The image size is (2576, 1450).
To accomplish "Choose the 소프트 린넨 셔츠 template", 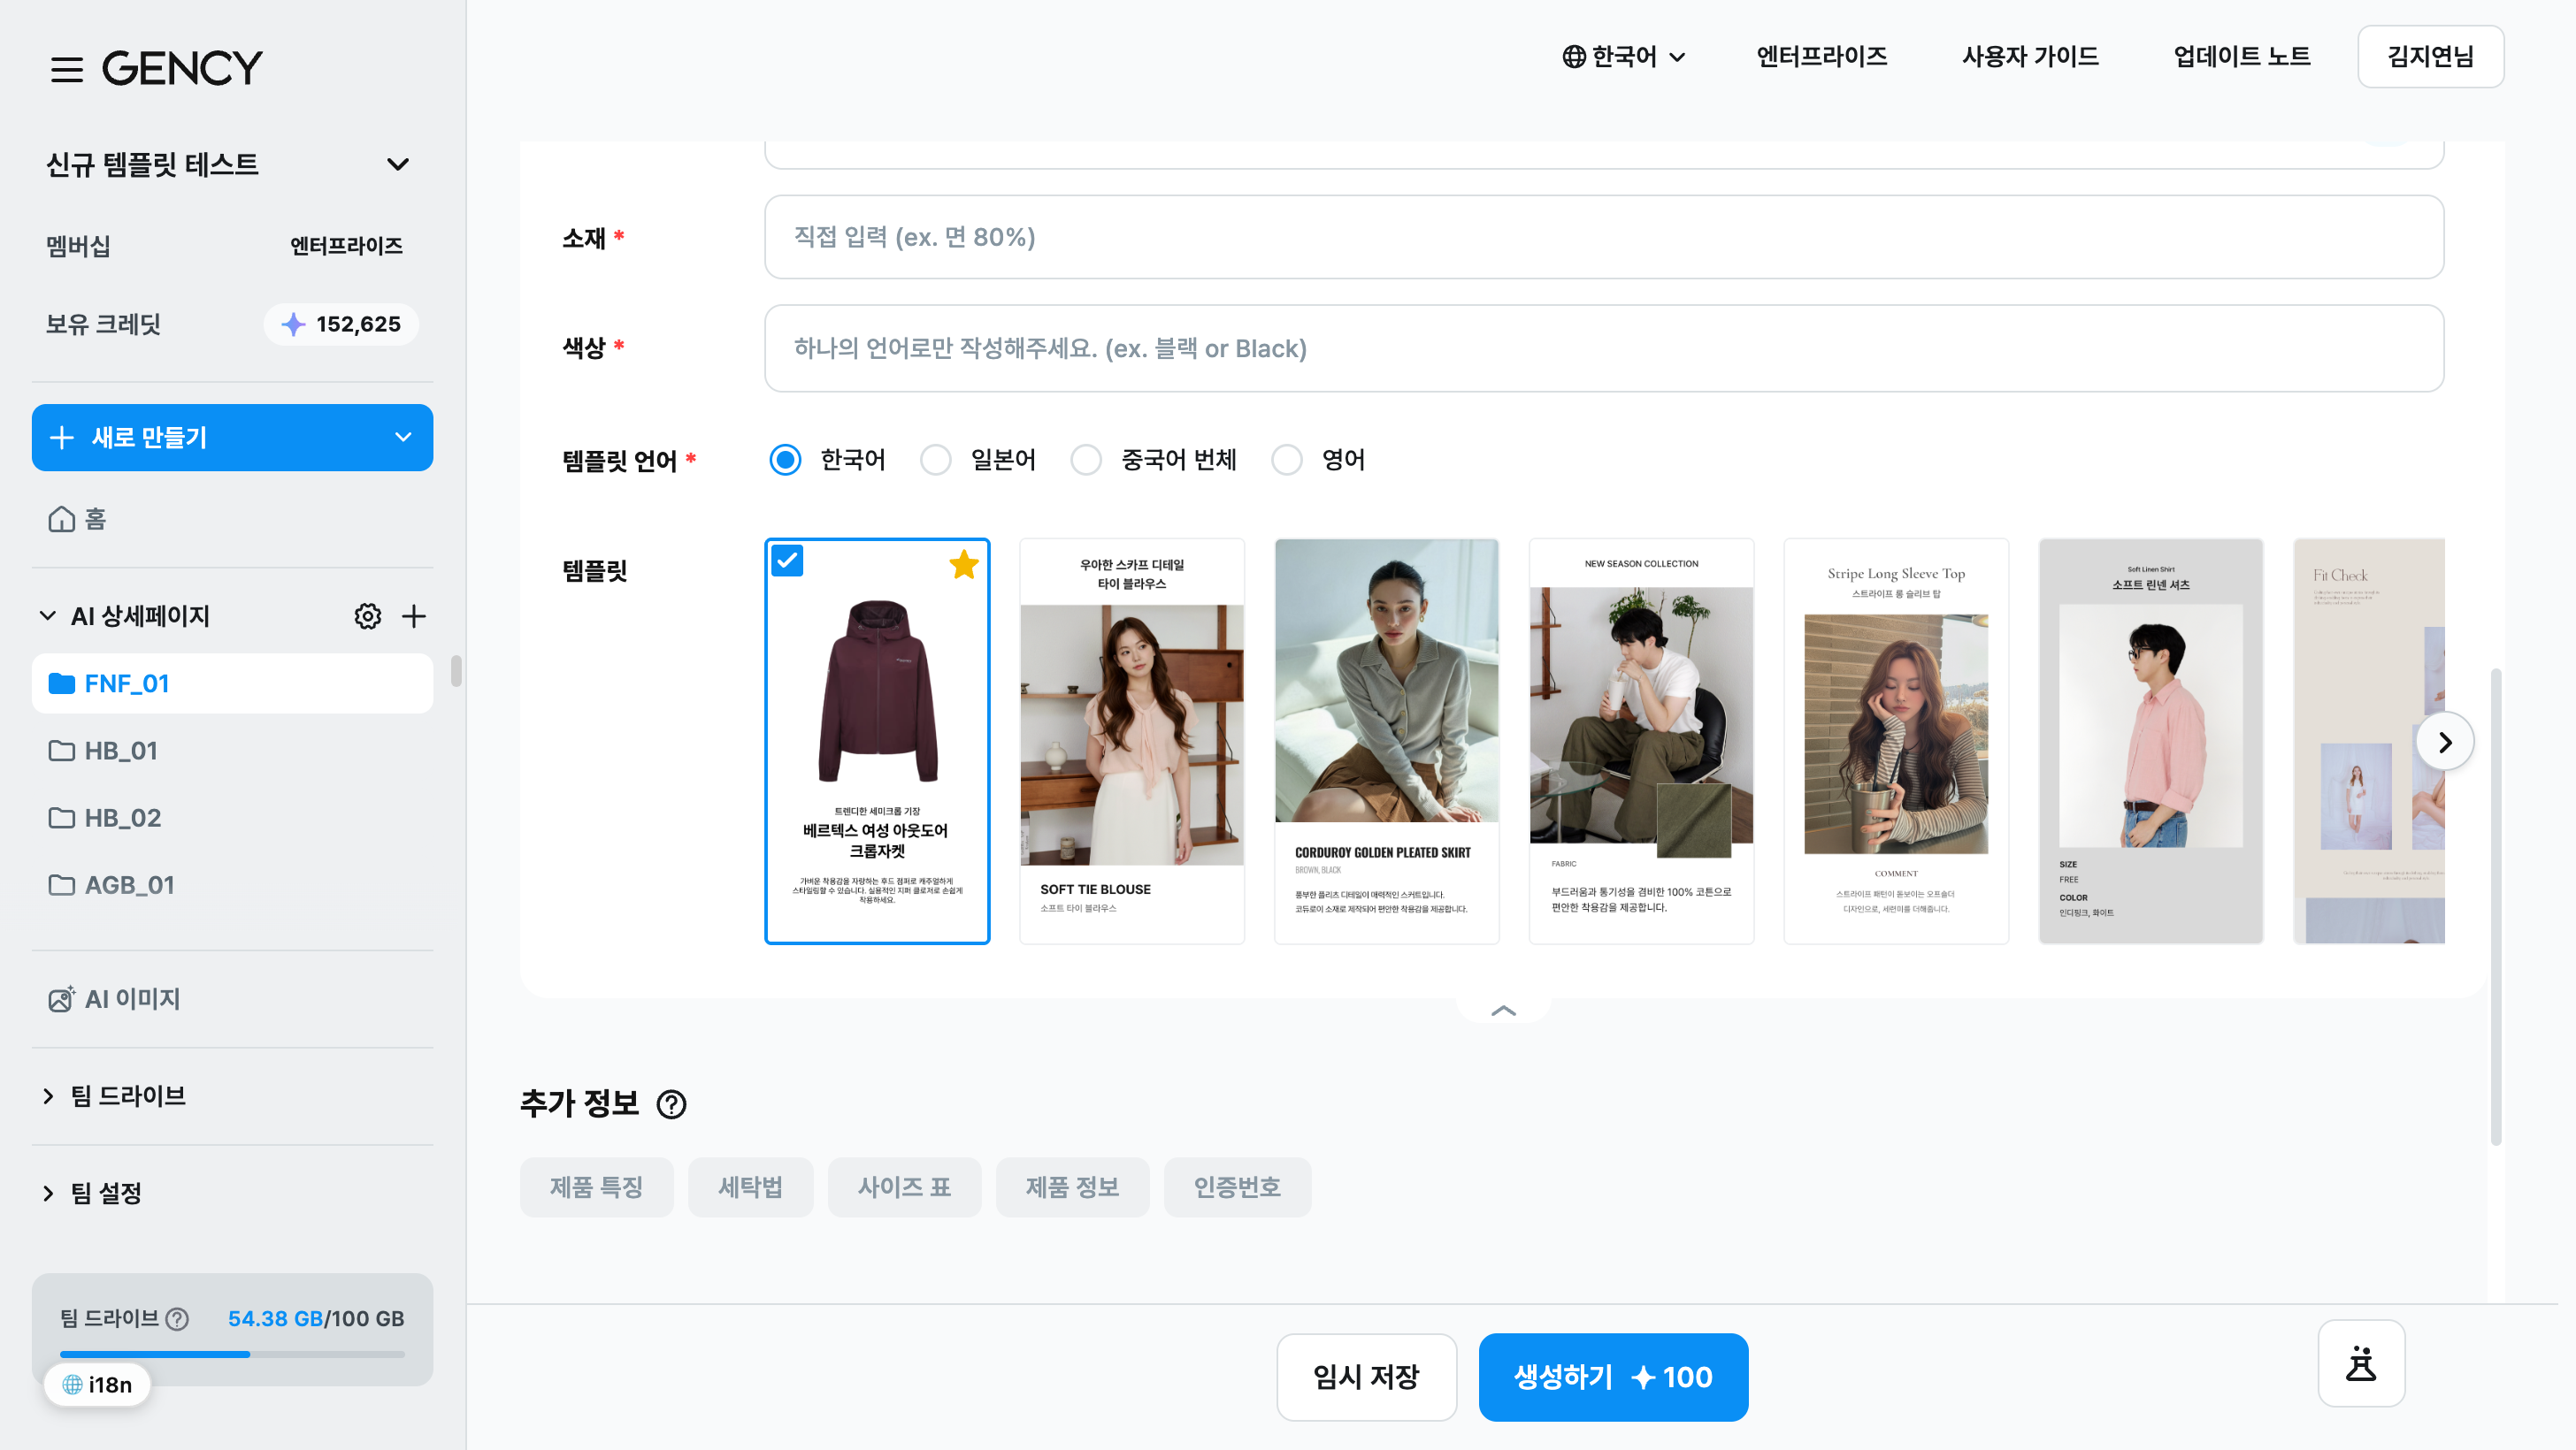I will click(2151, 742).
